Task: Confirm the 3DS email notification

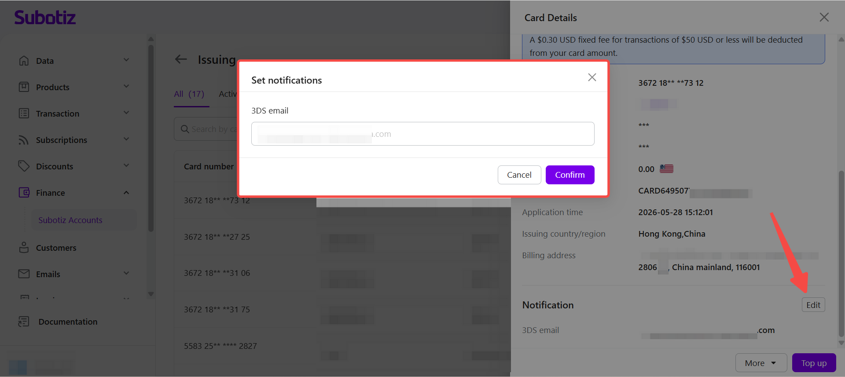Action: pos(570,175)
